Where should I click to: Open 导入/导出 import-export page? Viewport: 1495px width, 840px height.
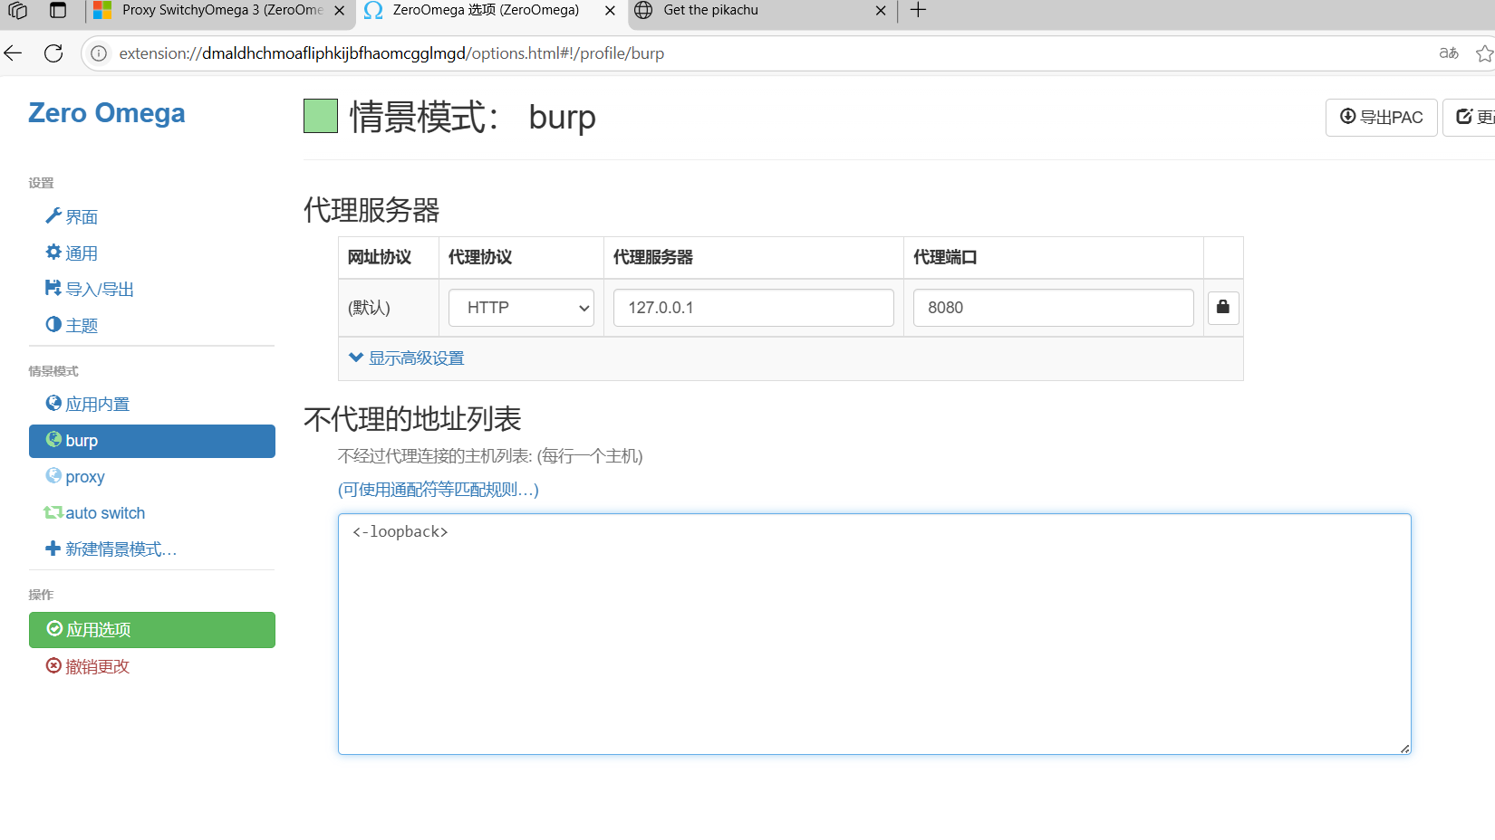(x=90, y=290)
